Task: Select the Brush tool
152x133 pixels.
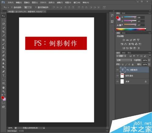Action: click(x=3, y=44)
